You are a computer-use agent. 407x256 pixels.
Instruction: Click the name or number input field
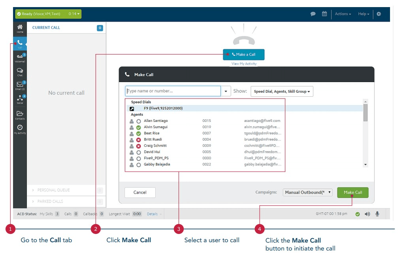173,91
